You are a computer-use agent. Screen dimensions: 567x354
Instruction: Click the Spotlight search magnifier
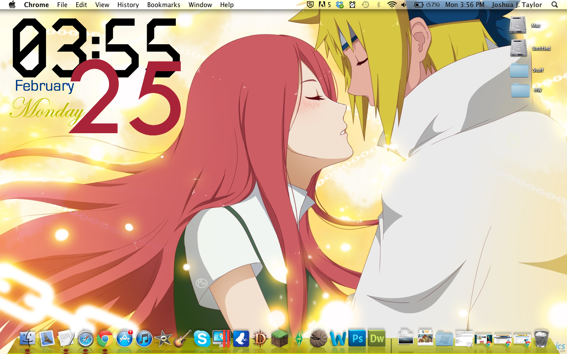click(555, 5)
